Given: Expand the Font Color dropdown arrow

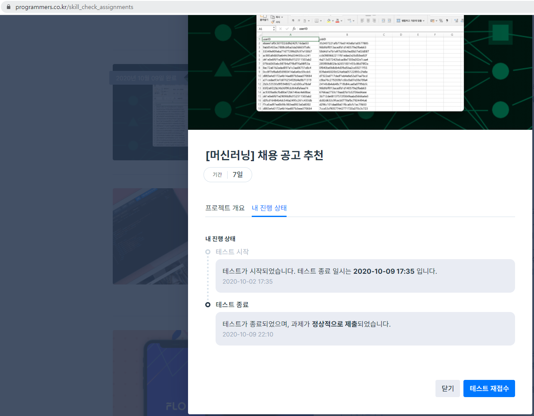Looking at the screenshot, I should point(341,20).
